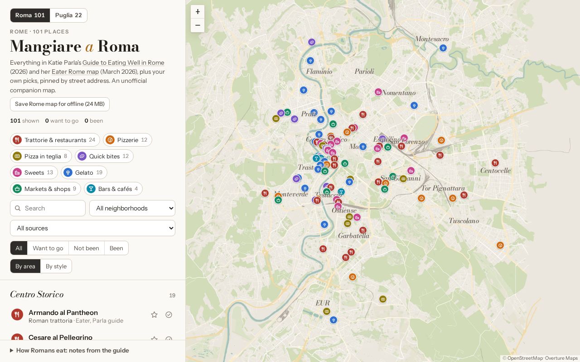Select the All status filter
580x362 pixels.
(x=19, y=248)
